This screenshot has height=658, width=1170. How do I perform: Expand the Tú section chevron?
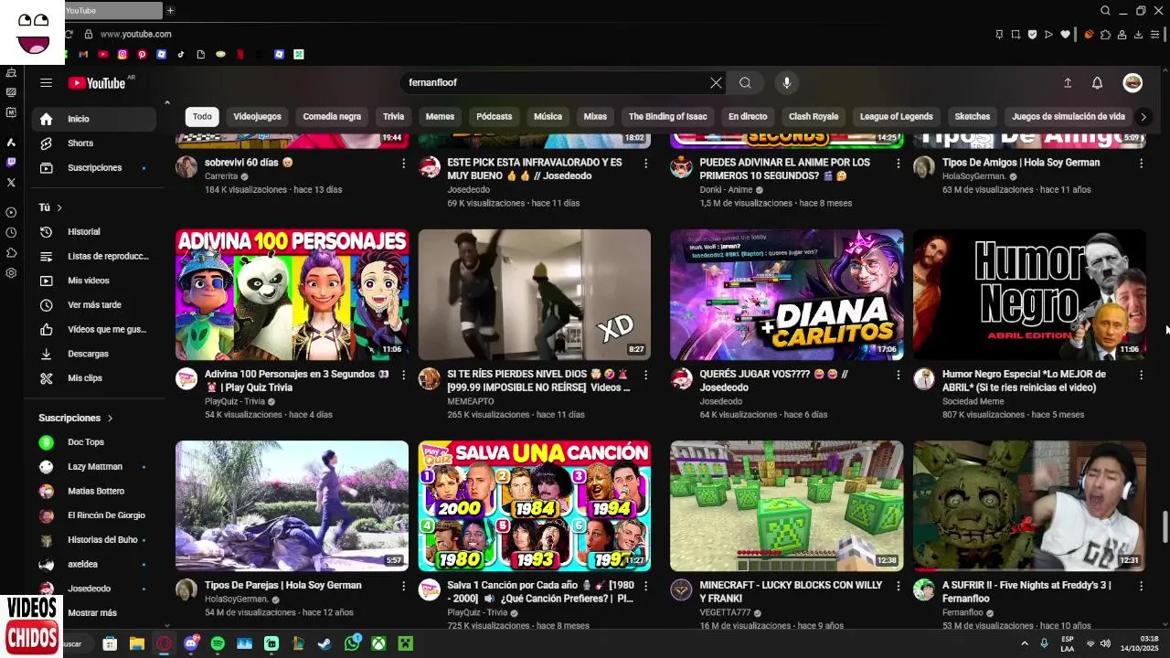[59, 207]
